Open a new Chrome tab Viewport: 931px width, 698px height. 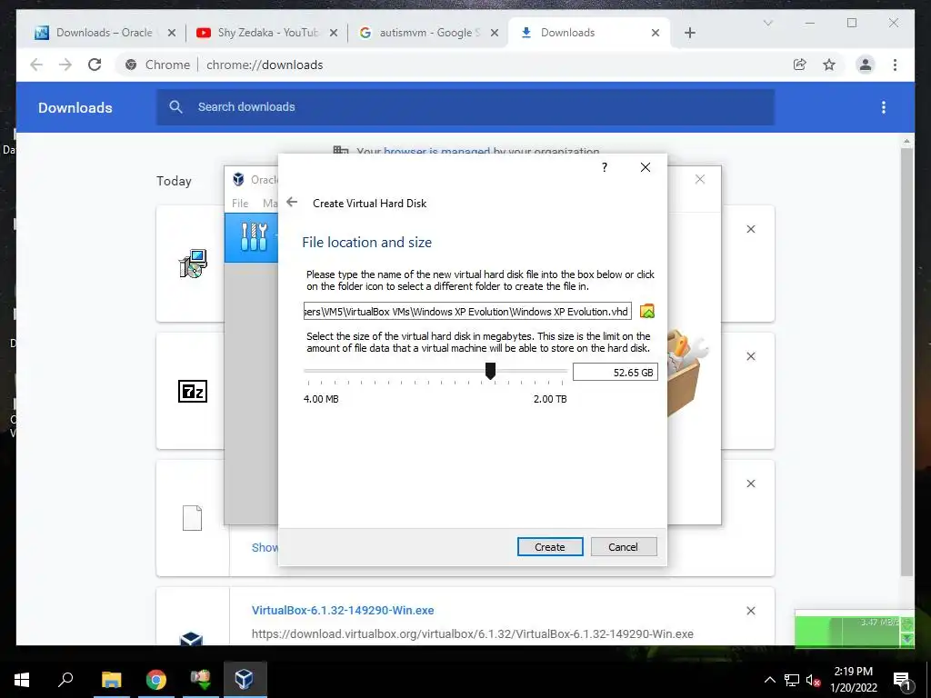pyautogui.click(x=690, y=33)
